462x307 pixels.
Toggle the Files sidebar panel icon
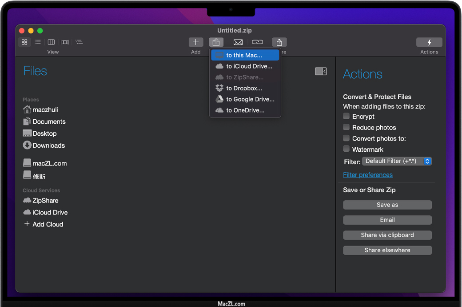coord(321,71)
